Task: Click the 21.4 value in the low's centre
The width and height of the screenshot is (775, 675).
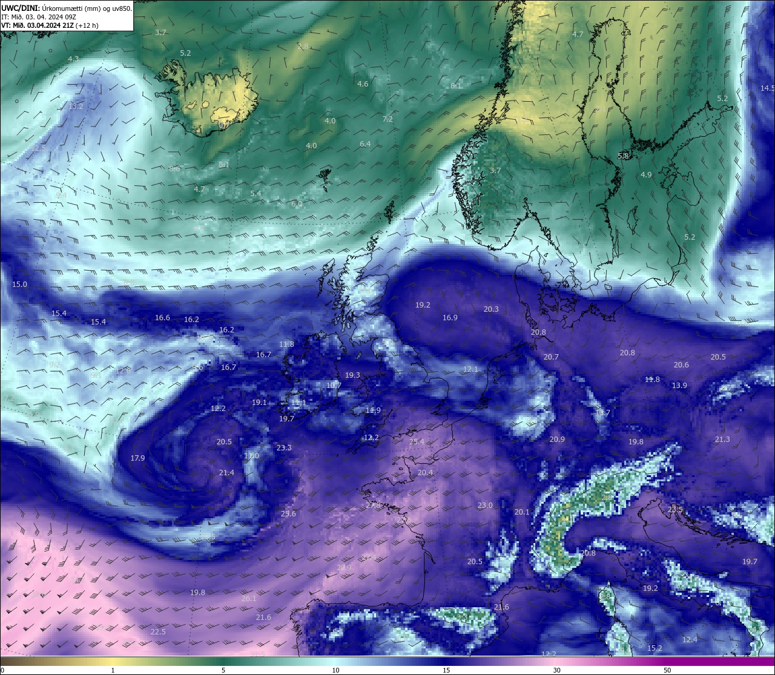Action: 226,472
